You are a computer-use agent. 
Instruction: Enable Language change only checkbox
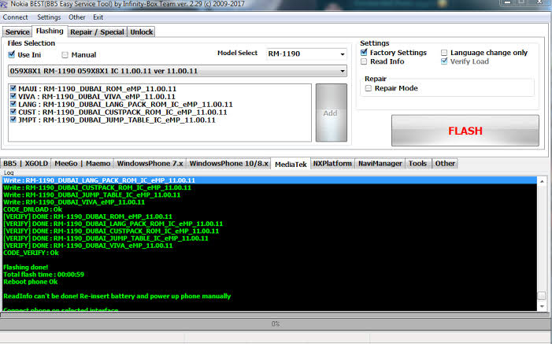444,53
